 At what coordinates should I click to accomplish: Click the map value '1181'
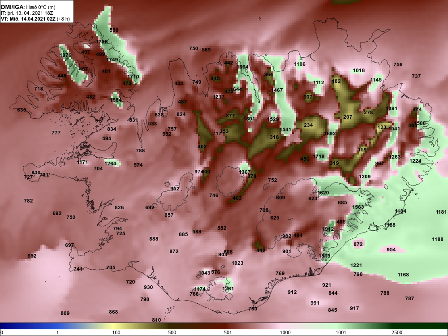441,212
